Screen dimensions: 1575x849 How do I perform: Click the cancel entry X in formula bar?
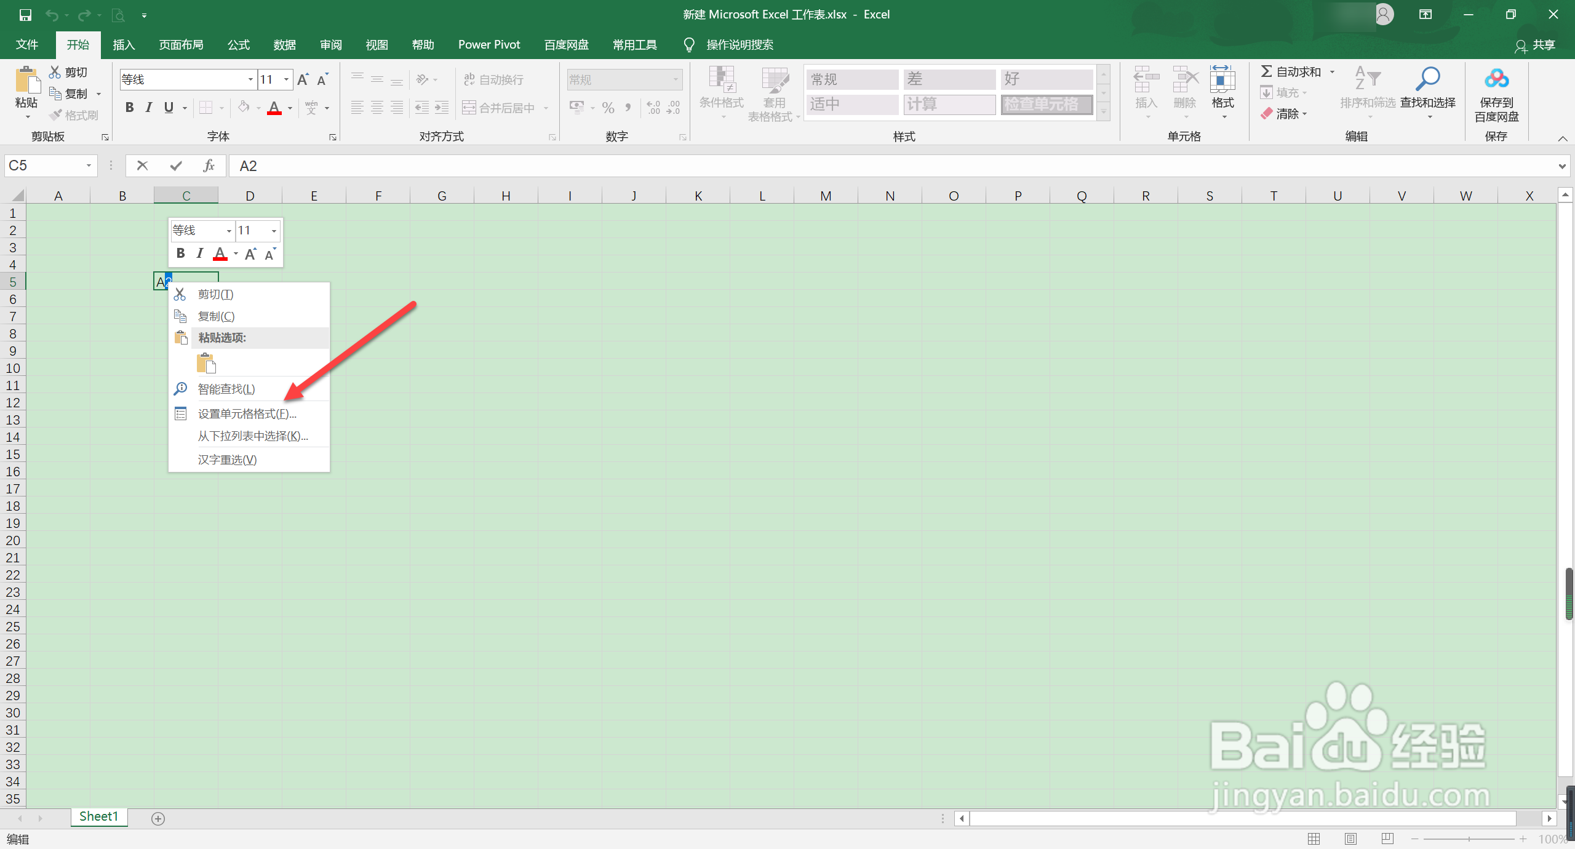click(x=142, y=165)
